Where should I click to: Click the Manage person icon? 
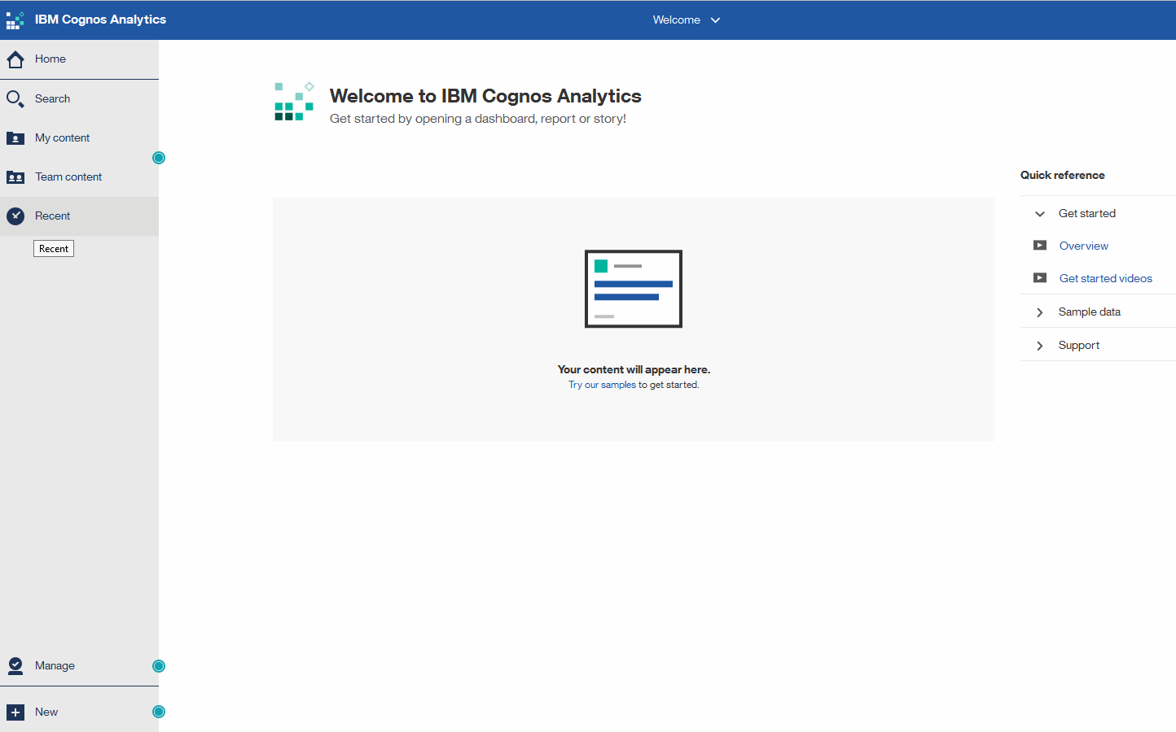point(15,666)
